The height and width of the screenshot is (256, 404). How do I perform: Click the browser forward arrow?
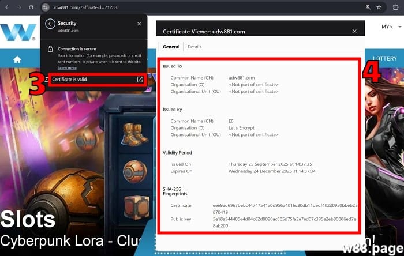(19, 7)
